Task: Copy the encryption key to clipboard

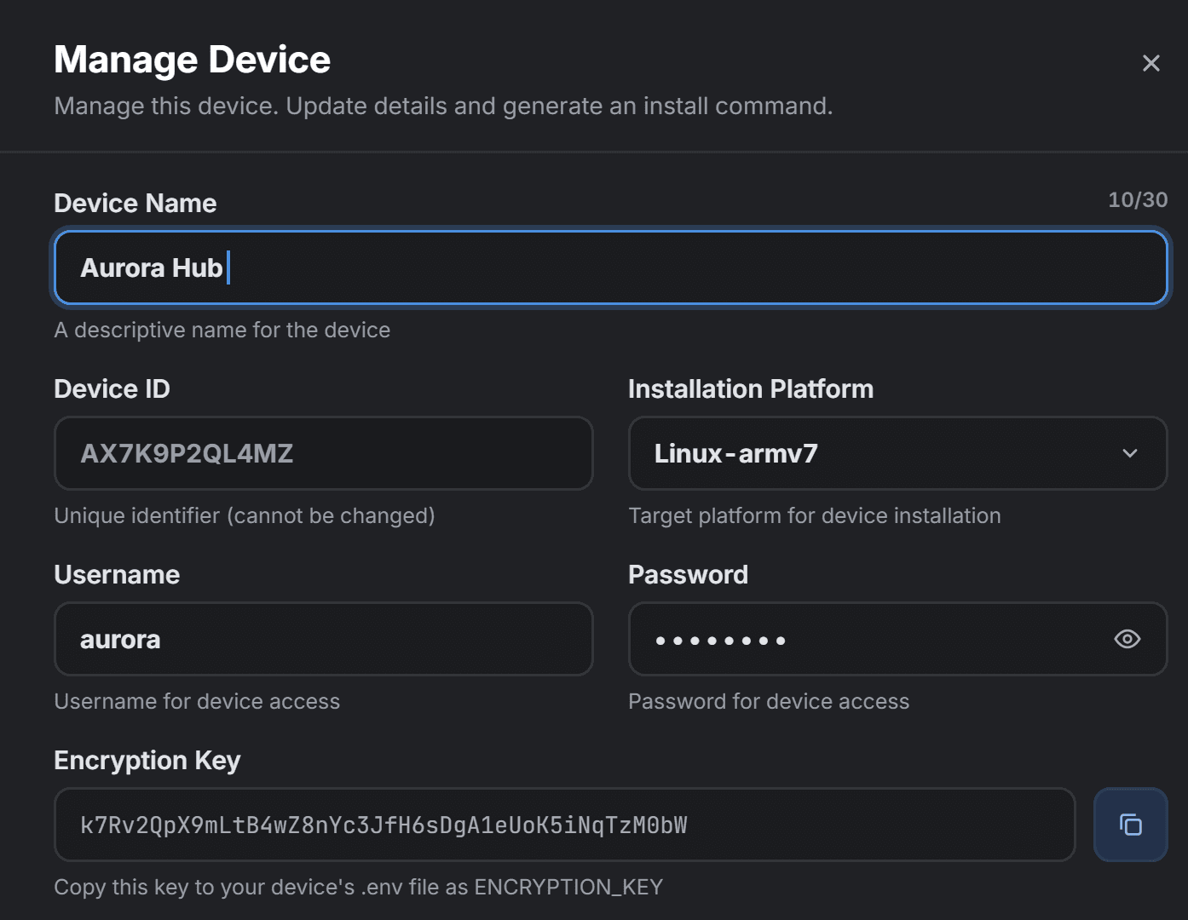Action: [x=1130, y=825]
